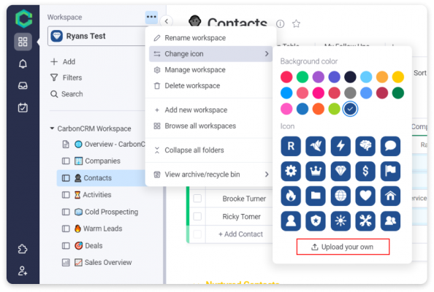Tick the checkbox for Brooke Turner
The height and width of the screenshot is (292, 434).
(197, 199)
